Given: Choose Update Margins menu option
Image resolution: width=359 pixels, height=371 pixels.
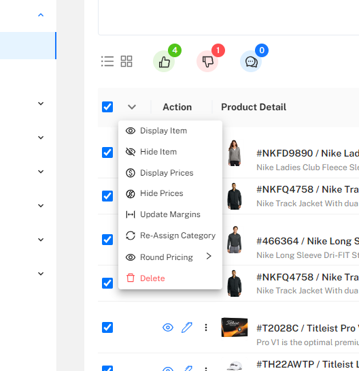Looking at the screenshot, I should pos(170,214).
